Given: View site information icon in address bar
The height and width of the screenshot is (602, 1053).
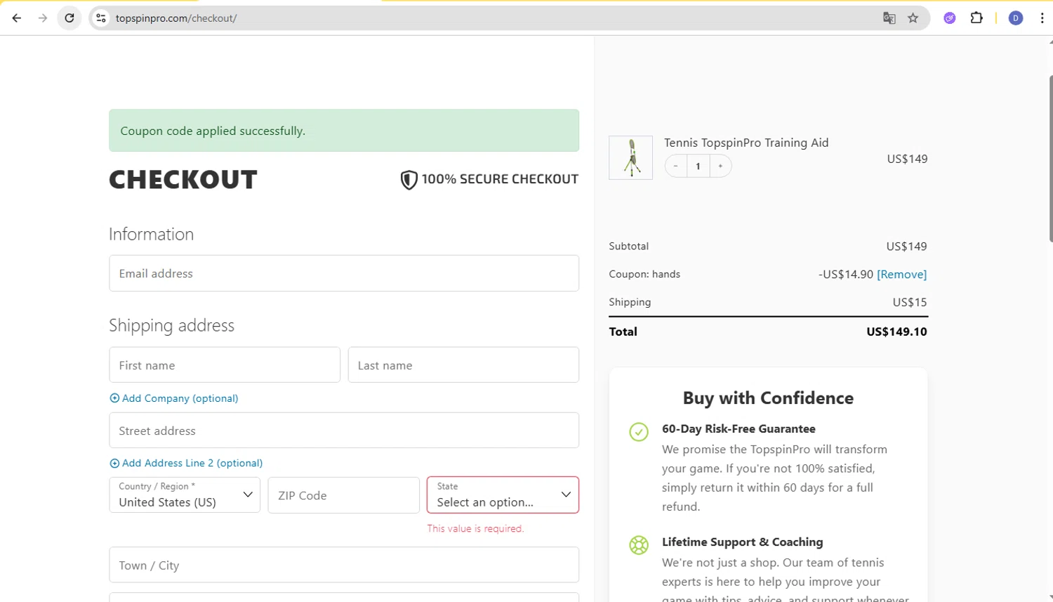Looking at the screenshot, I should 101,18.
